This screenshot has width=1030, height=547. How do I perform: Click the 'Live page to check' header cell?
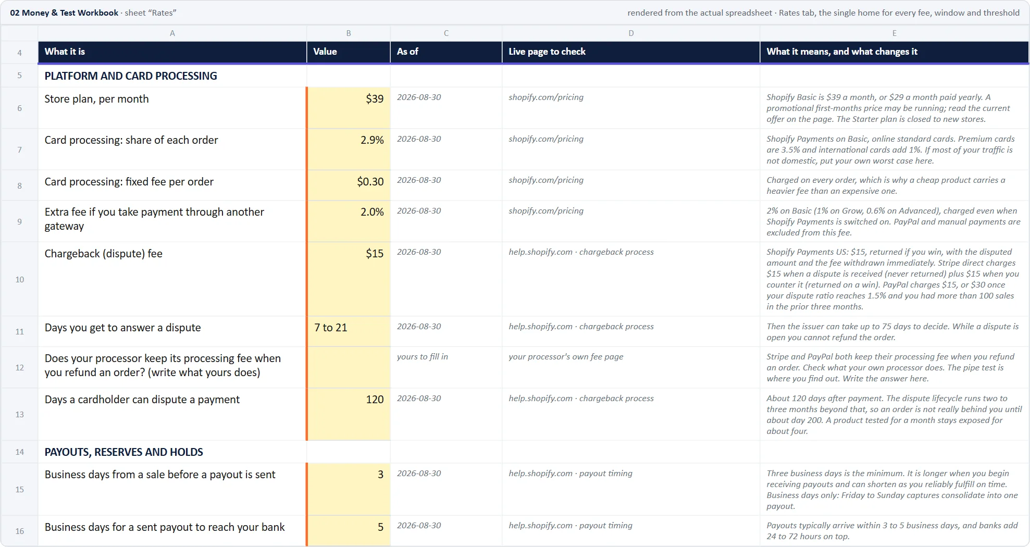tap(631, 52)
